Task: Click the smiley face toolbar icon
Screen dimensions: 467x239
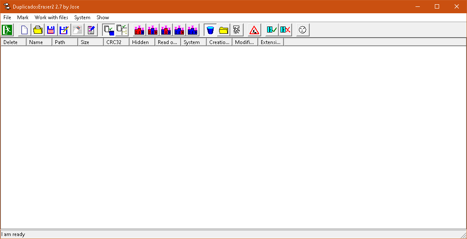Action: [x=303, y=30]
